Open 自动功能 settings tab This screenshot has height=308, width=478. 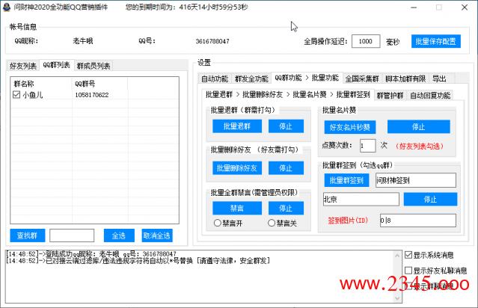click(x=215, y=79)
